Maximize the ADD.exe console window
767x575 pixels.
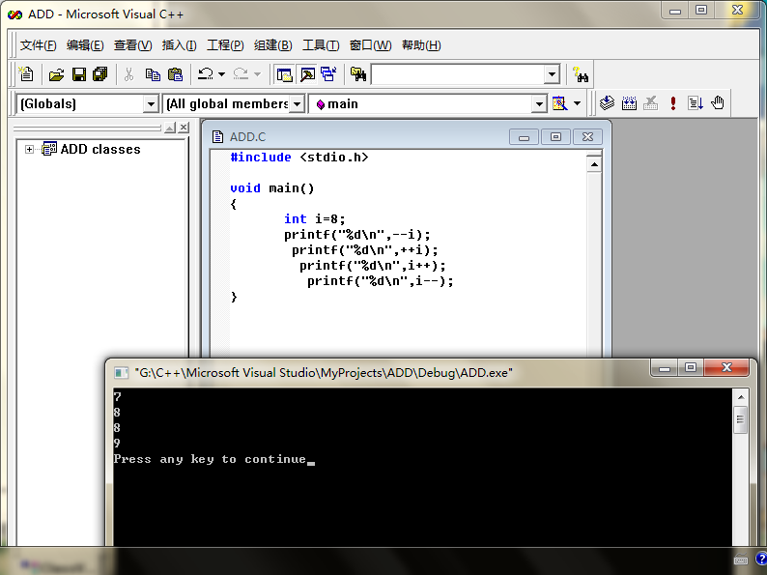click(691, 367)
